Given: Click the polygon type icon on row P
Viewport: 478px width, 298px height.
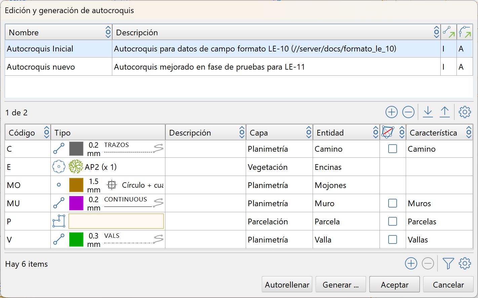Looking at the screenshot, I should [59, 221].
